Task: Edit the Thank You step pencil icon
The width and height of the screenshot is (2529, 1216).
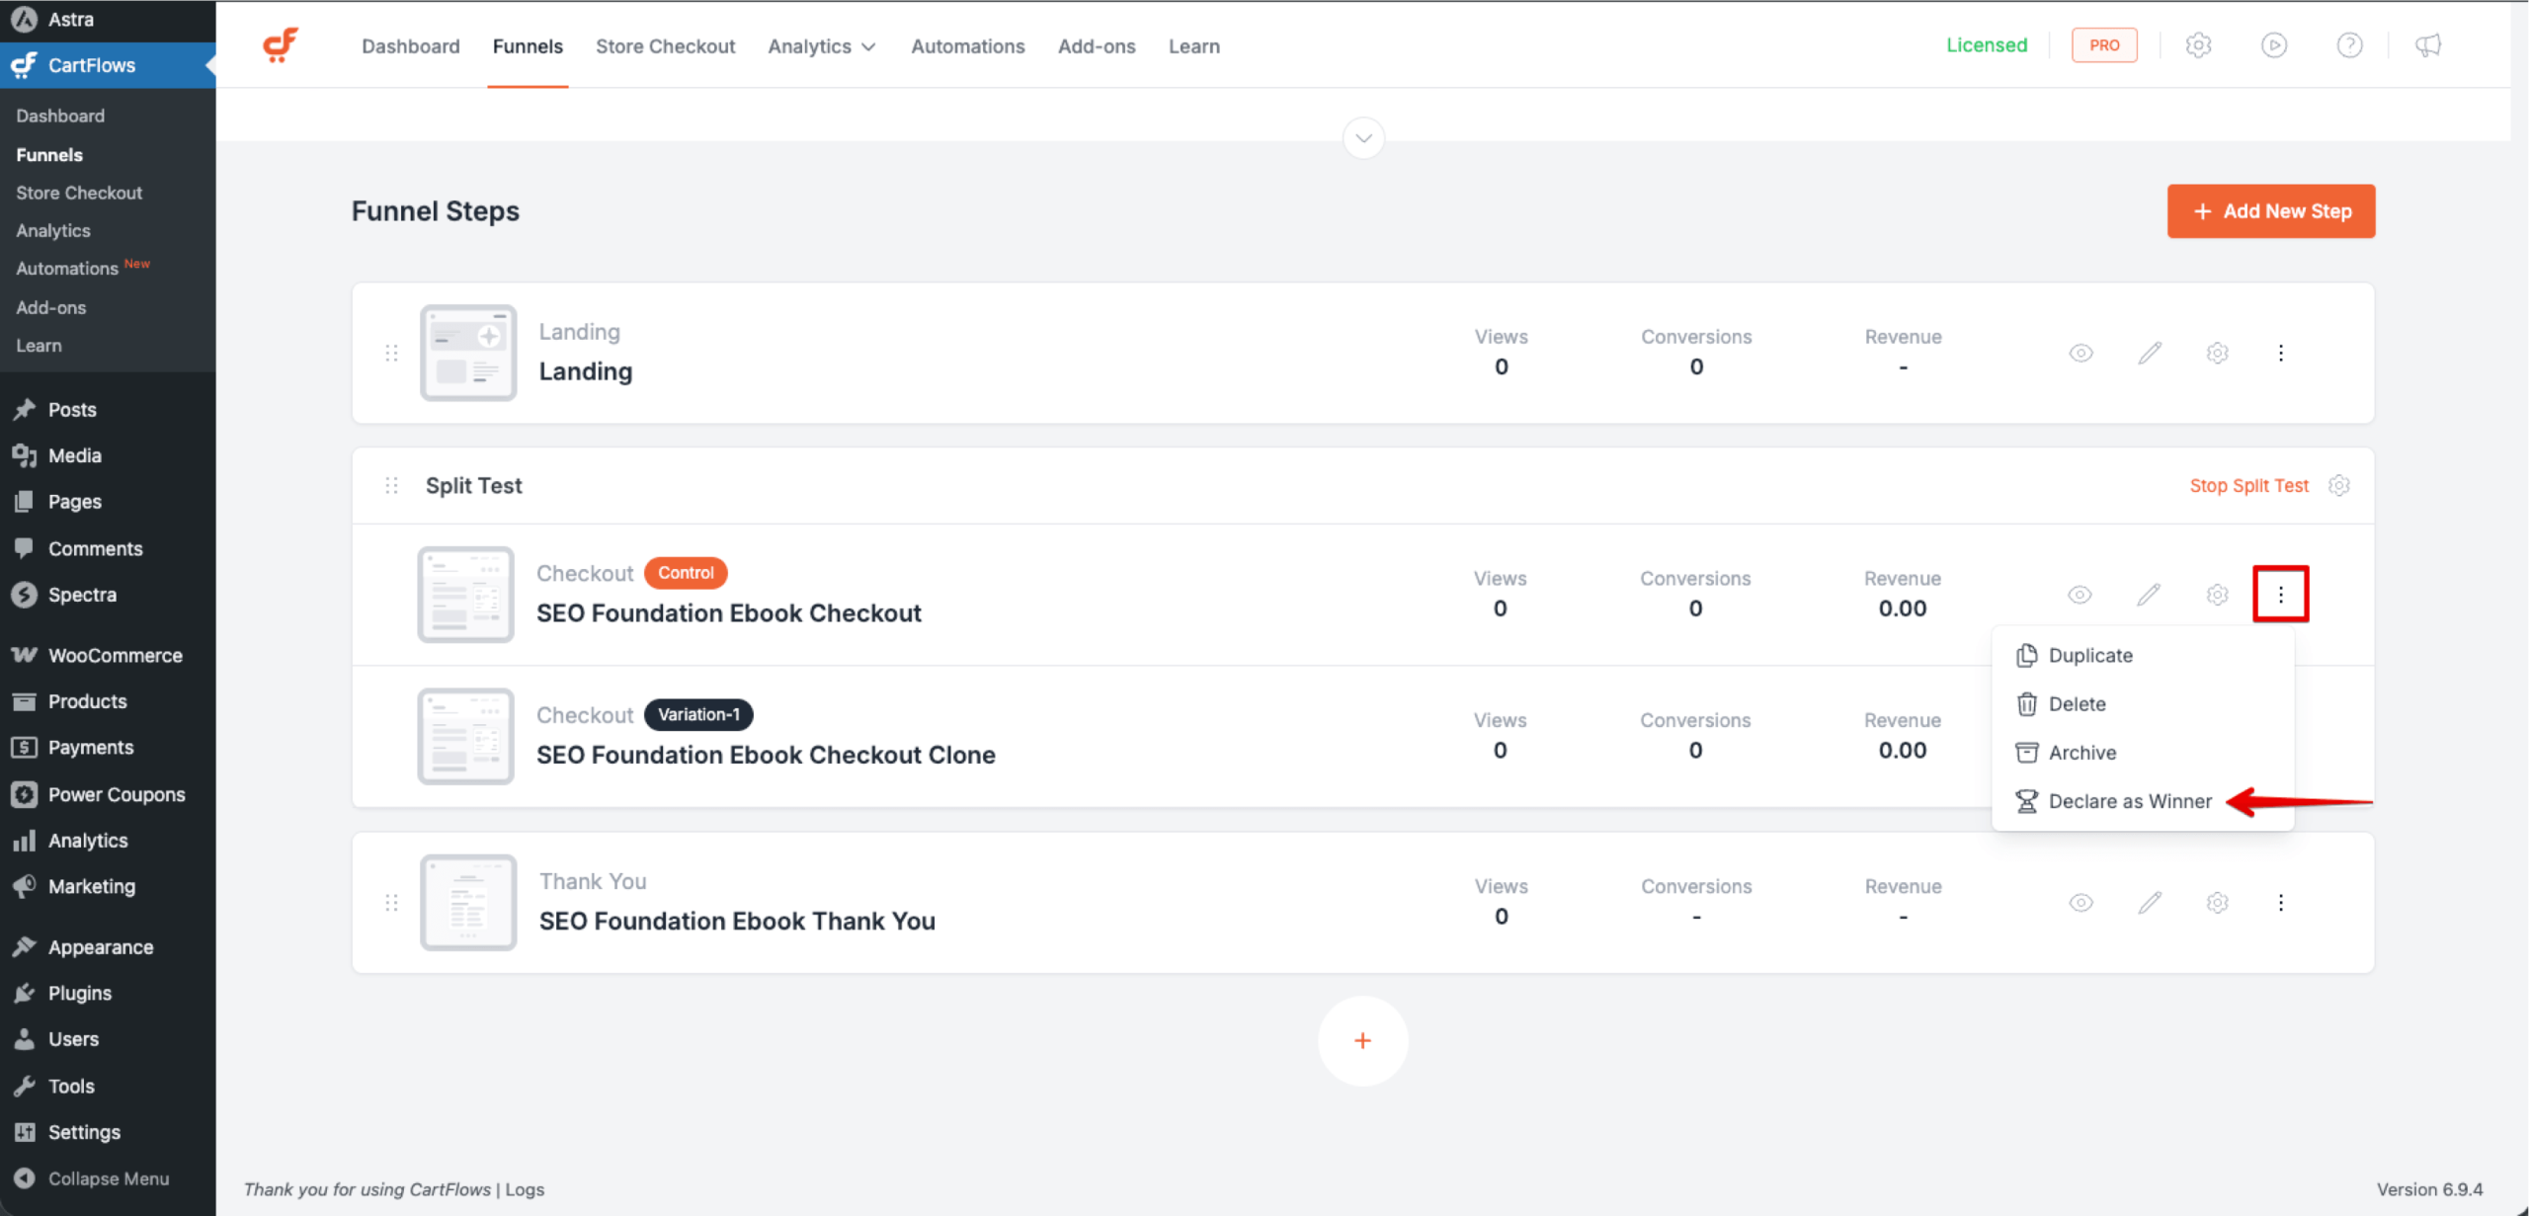Action: coord(2150,903)
